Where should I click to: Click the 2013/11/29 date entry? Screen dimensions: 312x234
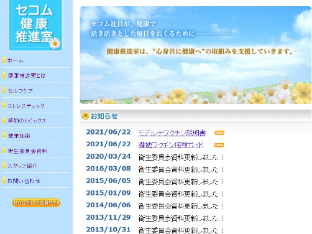click(x=108, y=217)
